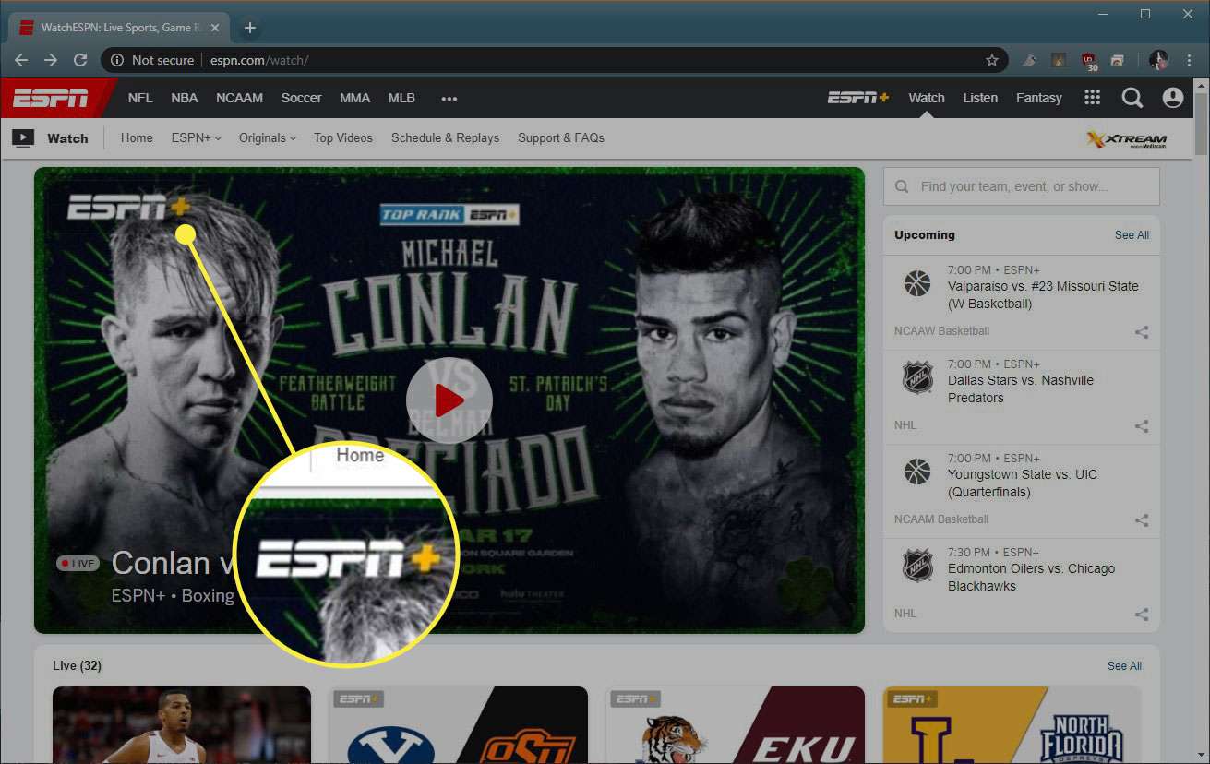Open the more sports ellipsis menu
This screenshot has height=764, width=1210.
pos(449,99)
